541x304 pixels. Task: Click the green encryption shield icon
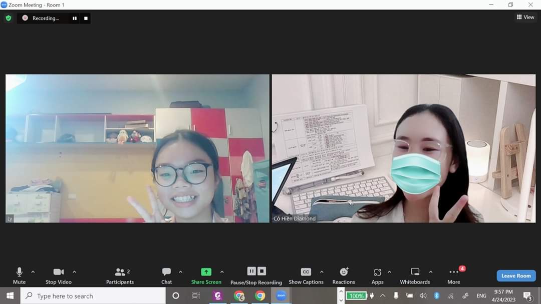(8, 18)
